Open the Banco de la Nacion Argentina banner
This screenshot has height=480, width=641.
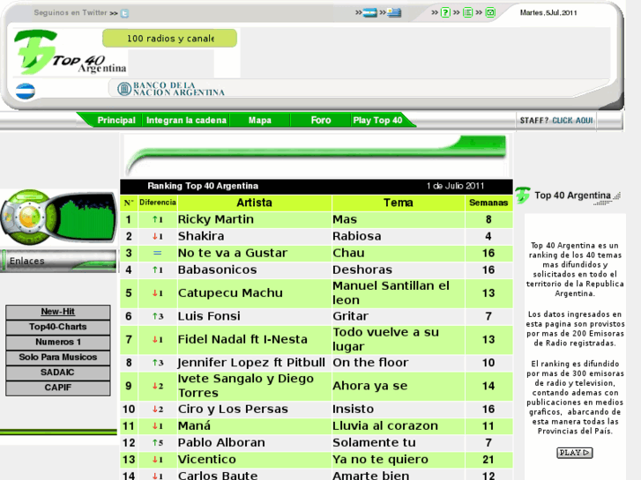(x=171, y=89)
